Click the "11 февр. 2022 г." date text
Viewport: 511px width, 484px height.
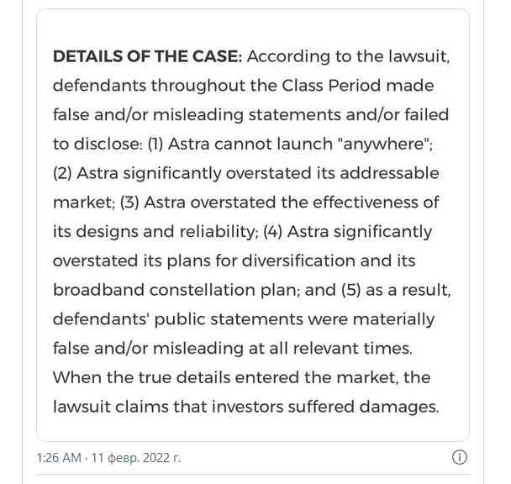click(134, 458)
